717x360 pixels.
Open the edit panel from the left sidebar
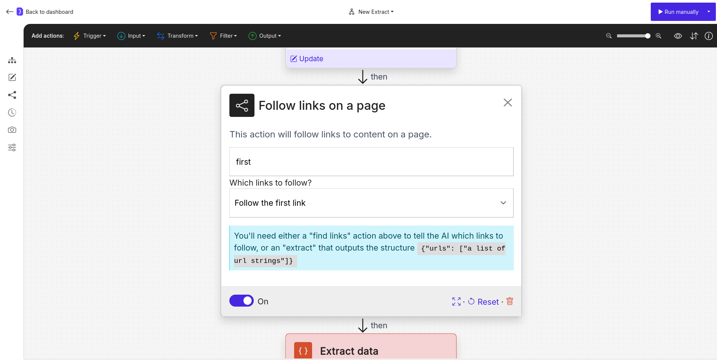(12, 77)
